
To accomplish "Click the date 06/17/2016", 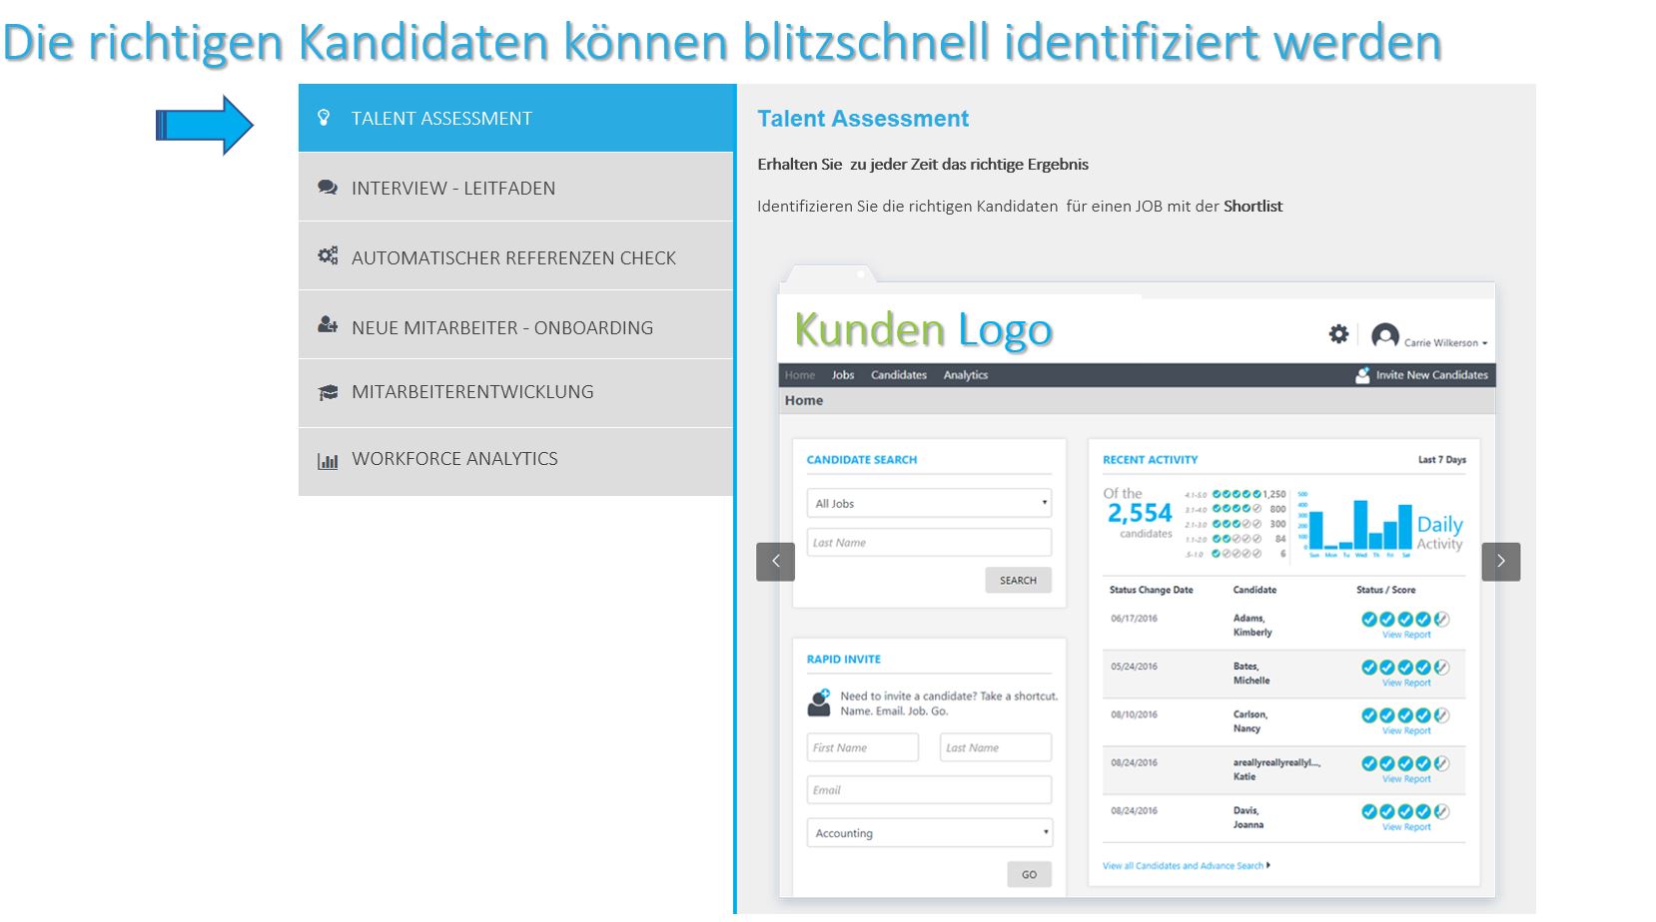I will point(1134,619).
